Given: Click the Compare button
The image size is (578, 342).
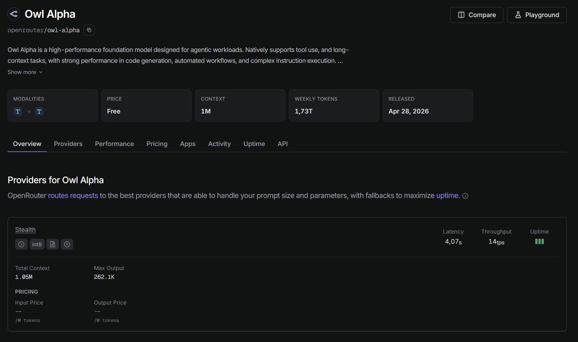Looking at the screenshot, I should [477, 15].
